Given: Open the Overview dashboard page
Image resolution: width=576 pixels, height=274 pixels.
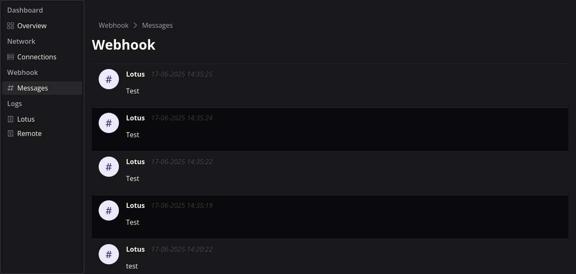Looking at the screenshot, I should 32,26.
